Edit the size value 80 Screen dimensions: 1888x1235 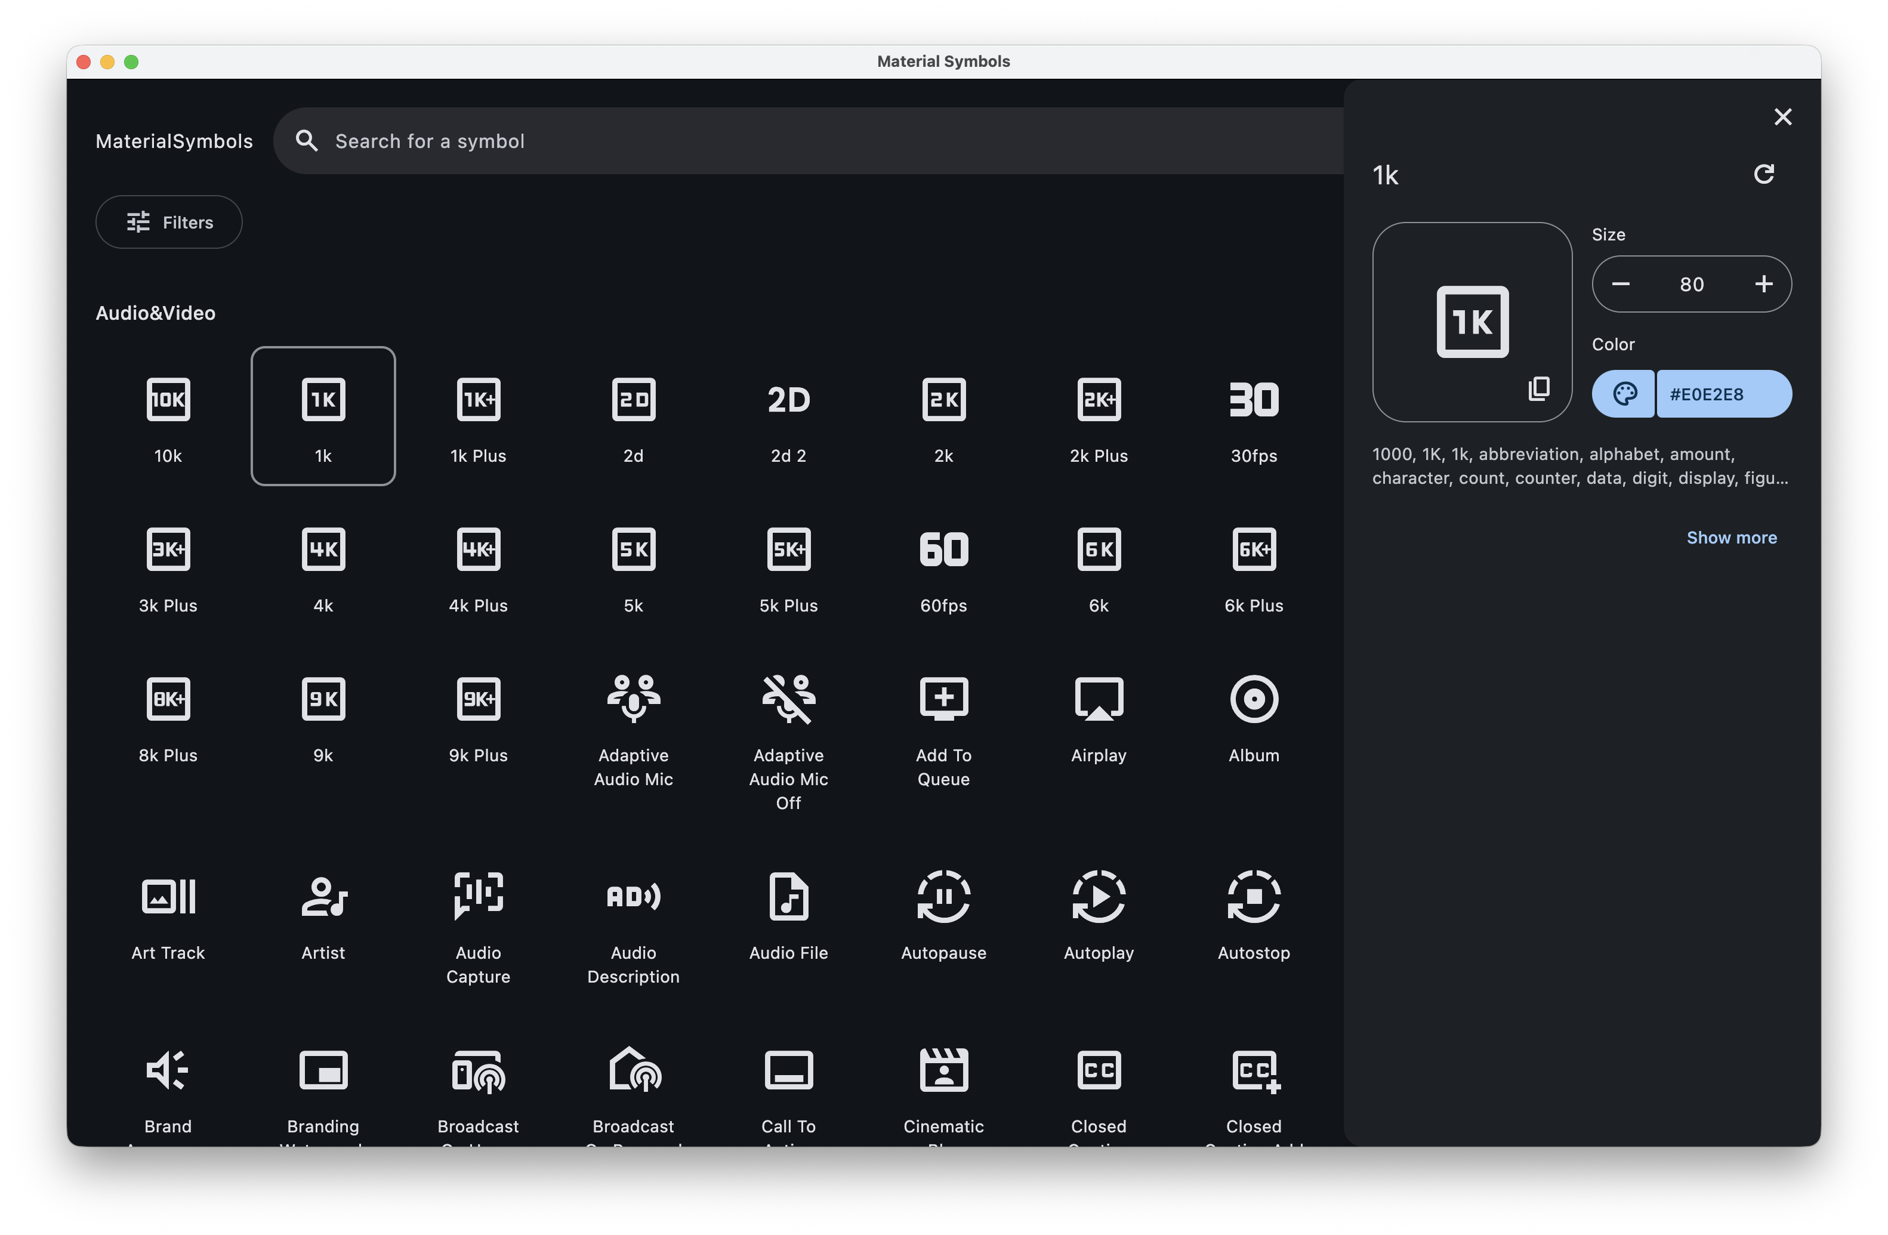[1692, 284]
